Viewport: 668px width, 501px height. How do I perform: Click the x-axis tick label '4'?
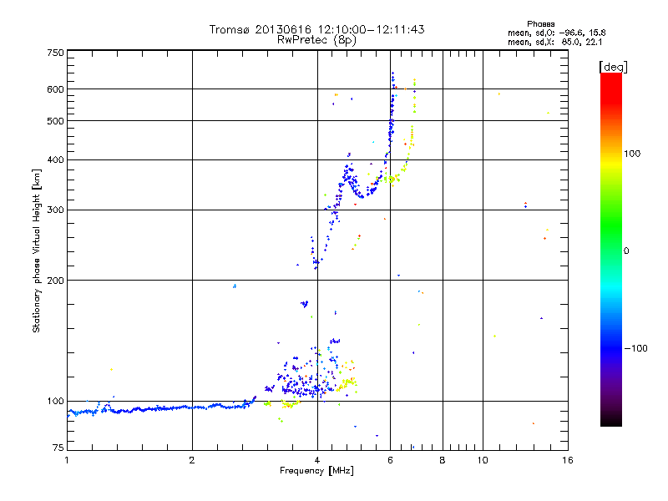pos(317,460)
